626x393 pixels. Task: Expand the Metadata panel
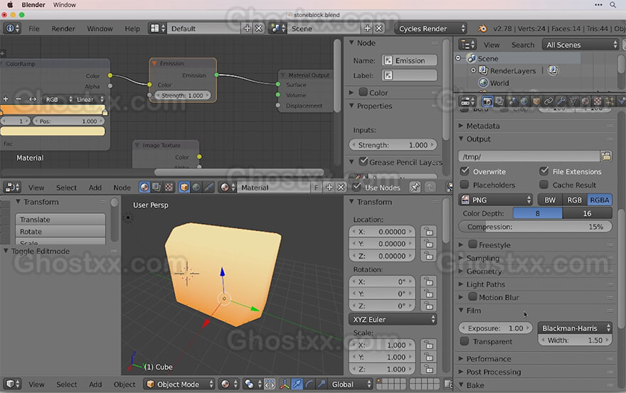[x=483, y=126]
